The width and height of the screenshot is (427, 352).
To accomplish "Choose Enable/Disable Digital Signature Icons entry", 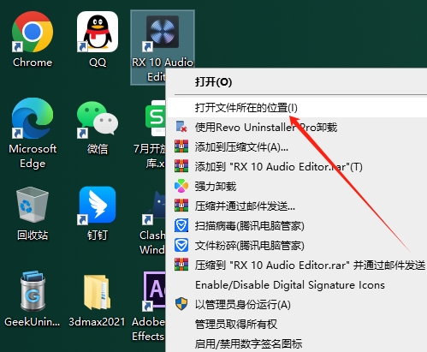I will (296, 285).
